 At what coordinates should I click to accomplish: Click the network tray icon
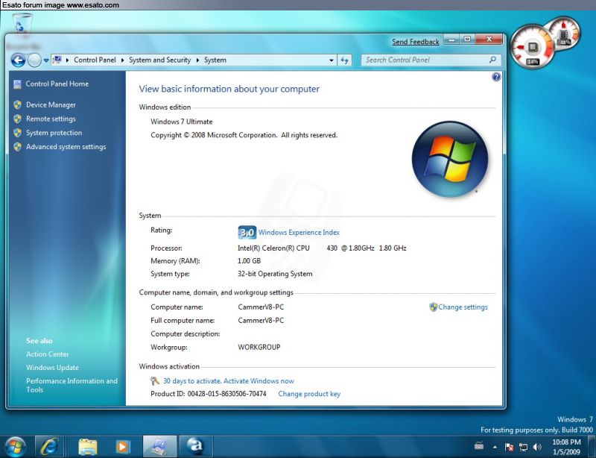tap(524, 447)
